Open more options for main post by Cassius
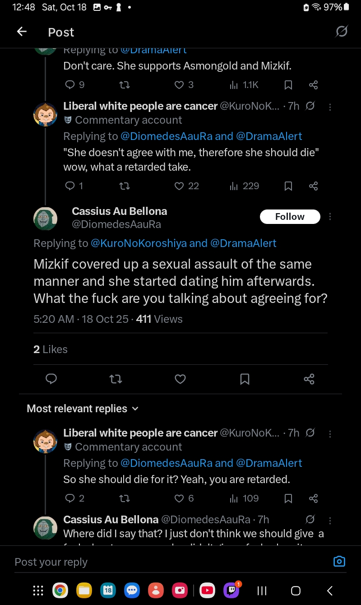Image resolution: width=361 pixels, height=605 pixels. pos(330,217)
